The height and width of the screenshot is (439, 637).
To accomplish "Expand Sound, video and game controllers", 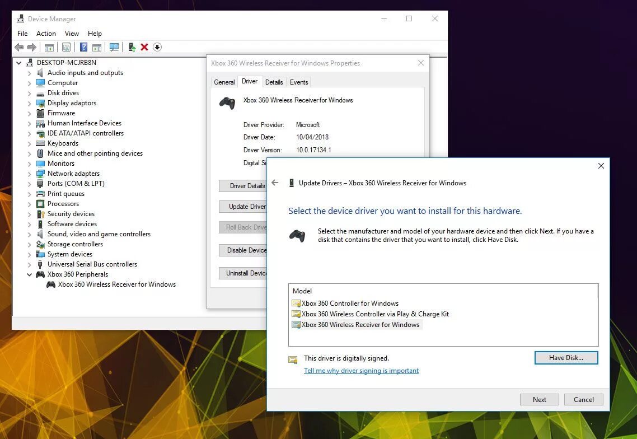I will coord(29,235).
